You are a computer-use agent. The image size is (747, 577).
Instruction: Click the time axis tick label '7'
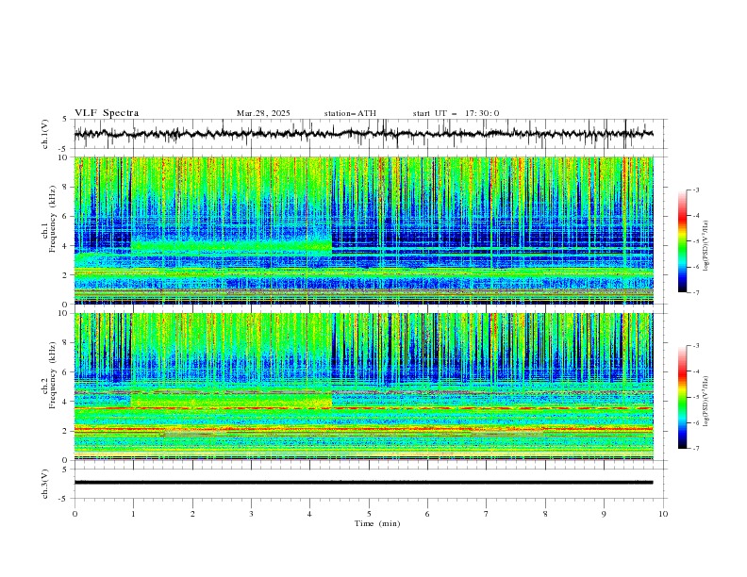[487, 514]
